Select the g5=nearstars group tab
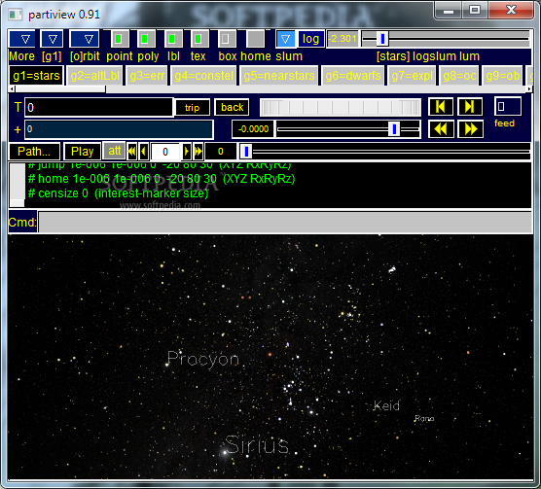Viewport: 541px width, 489px height. pyautogui.click(x=279, y=76)
